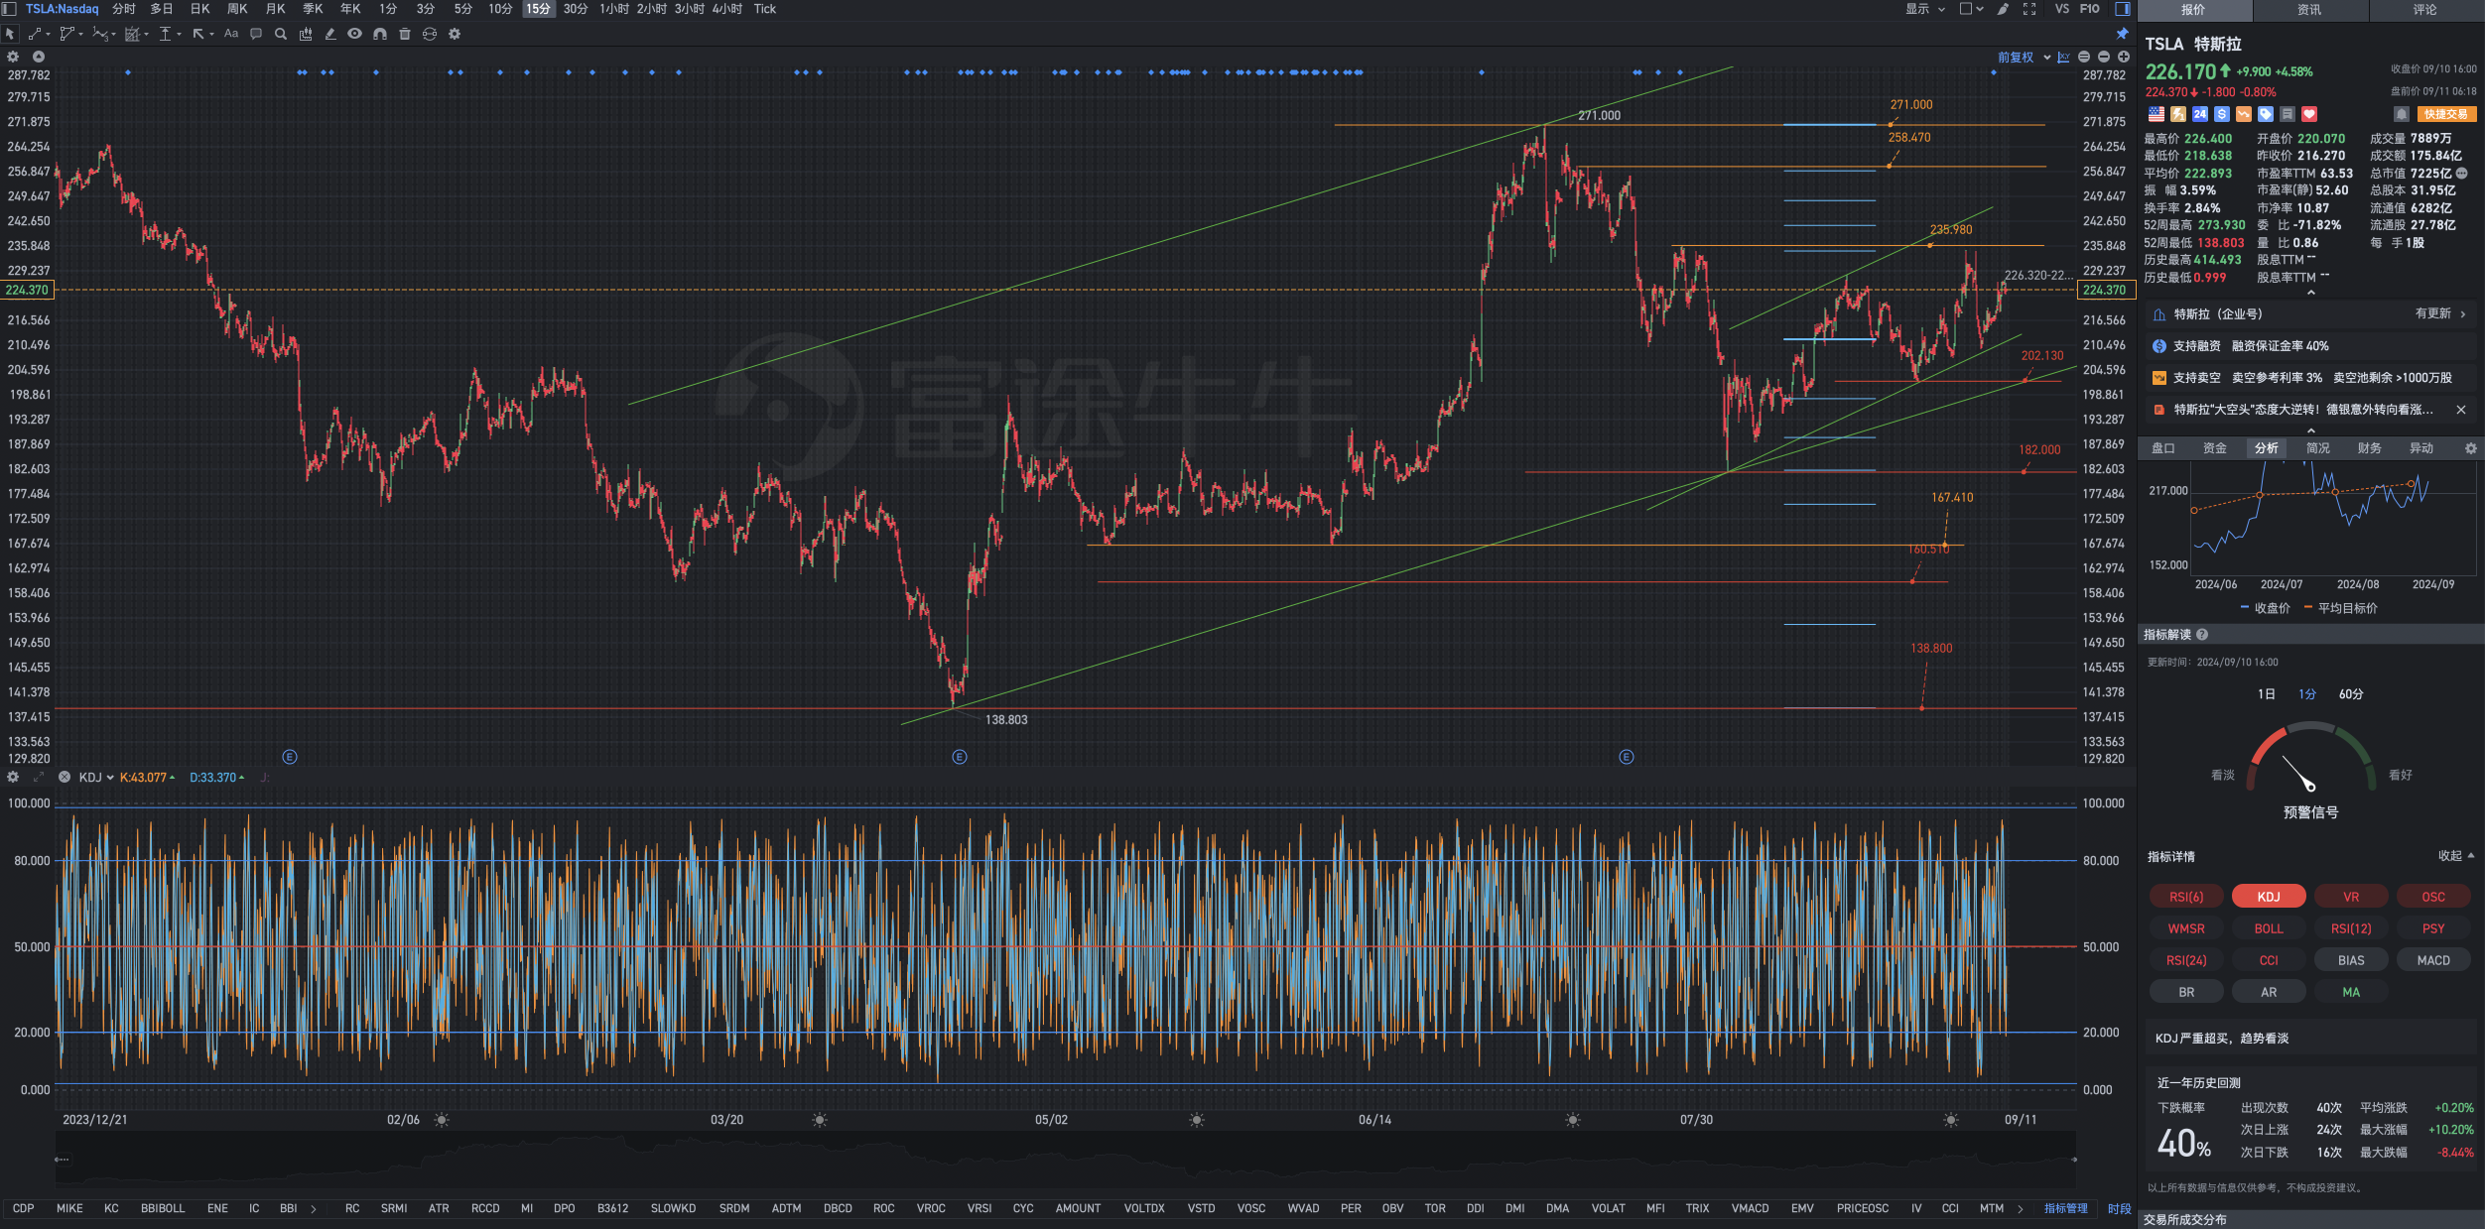Image resolution: width=2485 pixels, height=1229 pixels.
Task: Dismiss the Tesla news headline banner
Action: [2461, 410]
